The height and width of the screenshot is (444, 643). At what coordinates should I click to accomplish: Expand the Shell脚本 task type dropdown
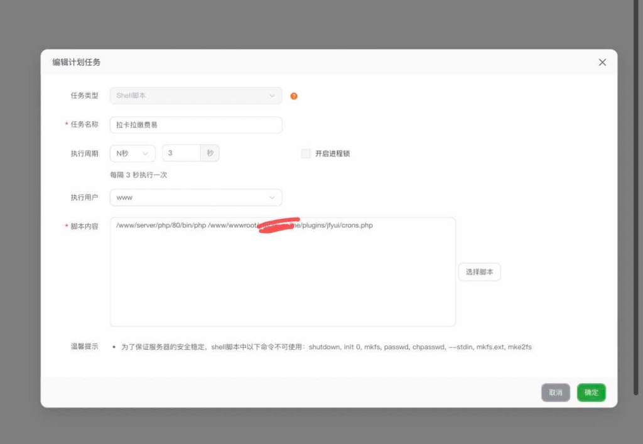[x=195, y=95]
